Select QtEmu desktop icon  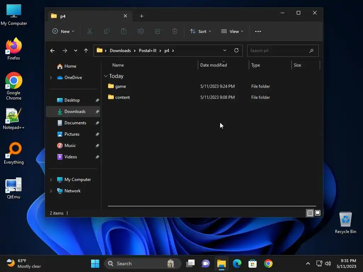pos(14,188)
